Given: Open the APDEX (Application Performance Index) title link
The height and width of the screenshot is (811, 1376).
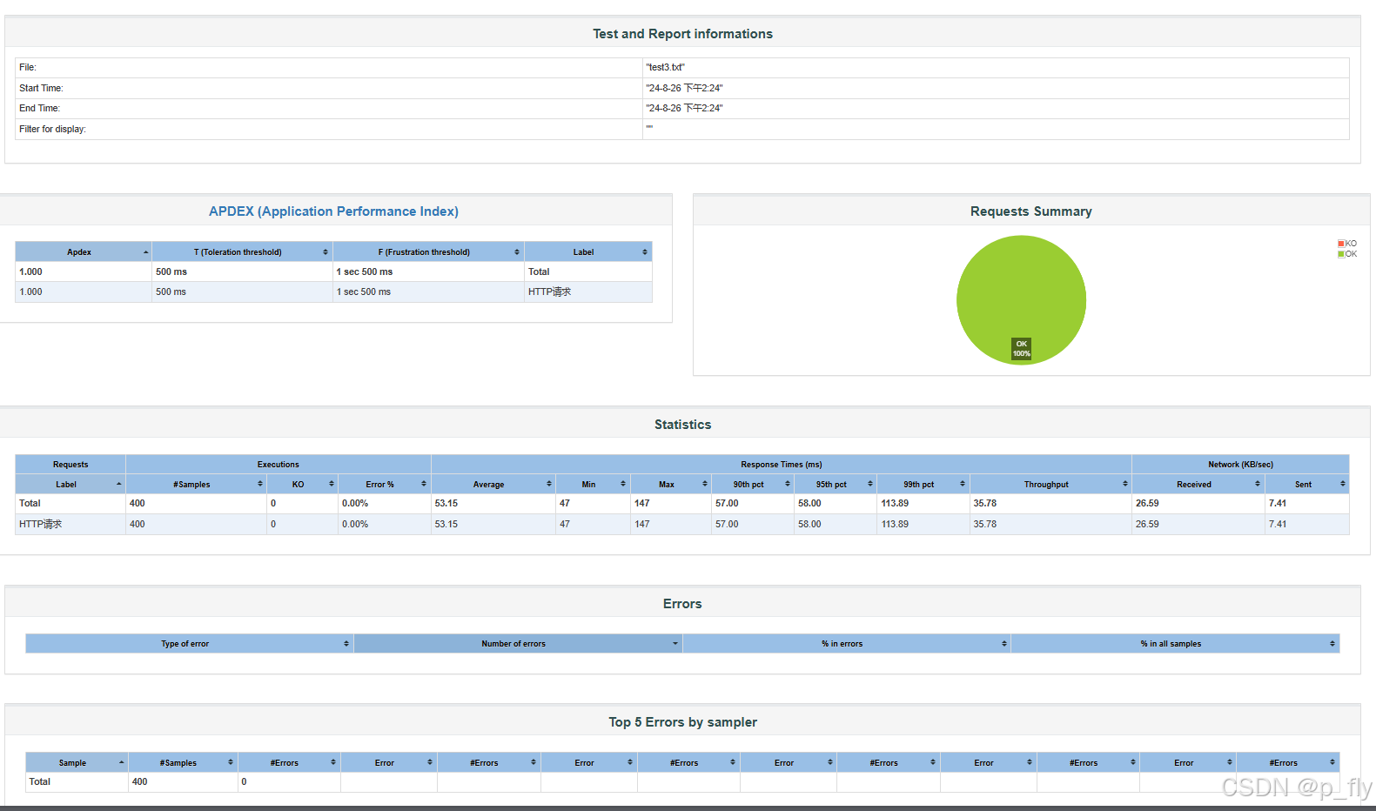Looking at the screenshot, I should (333, 211).
